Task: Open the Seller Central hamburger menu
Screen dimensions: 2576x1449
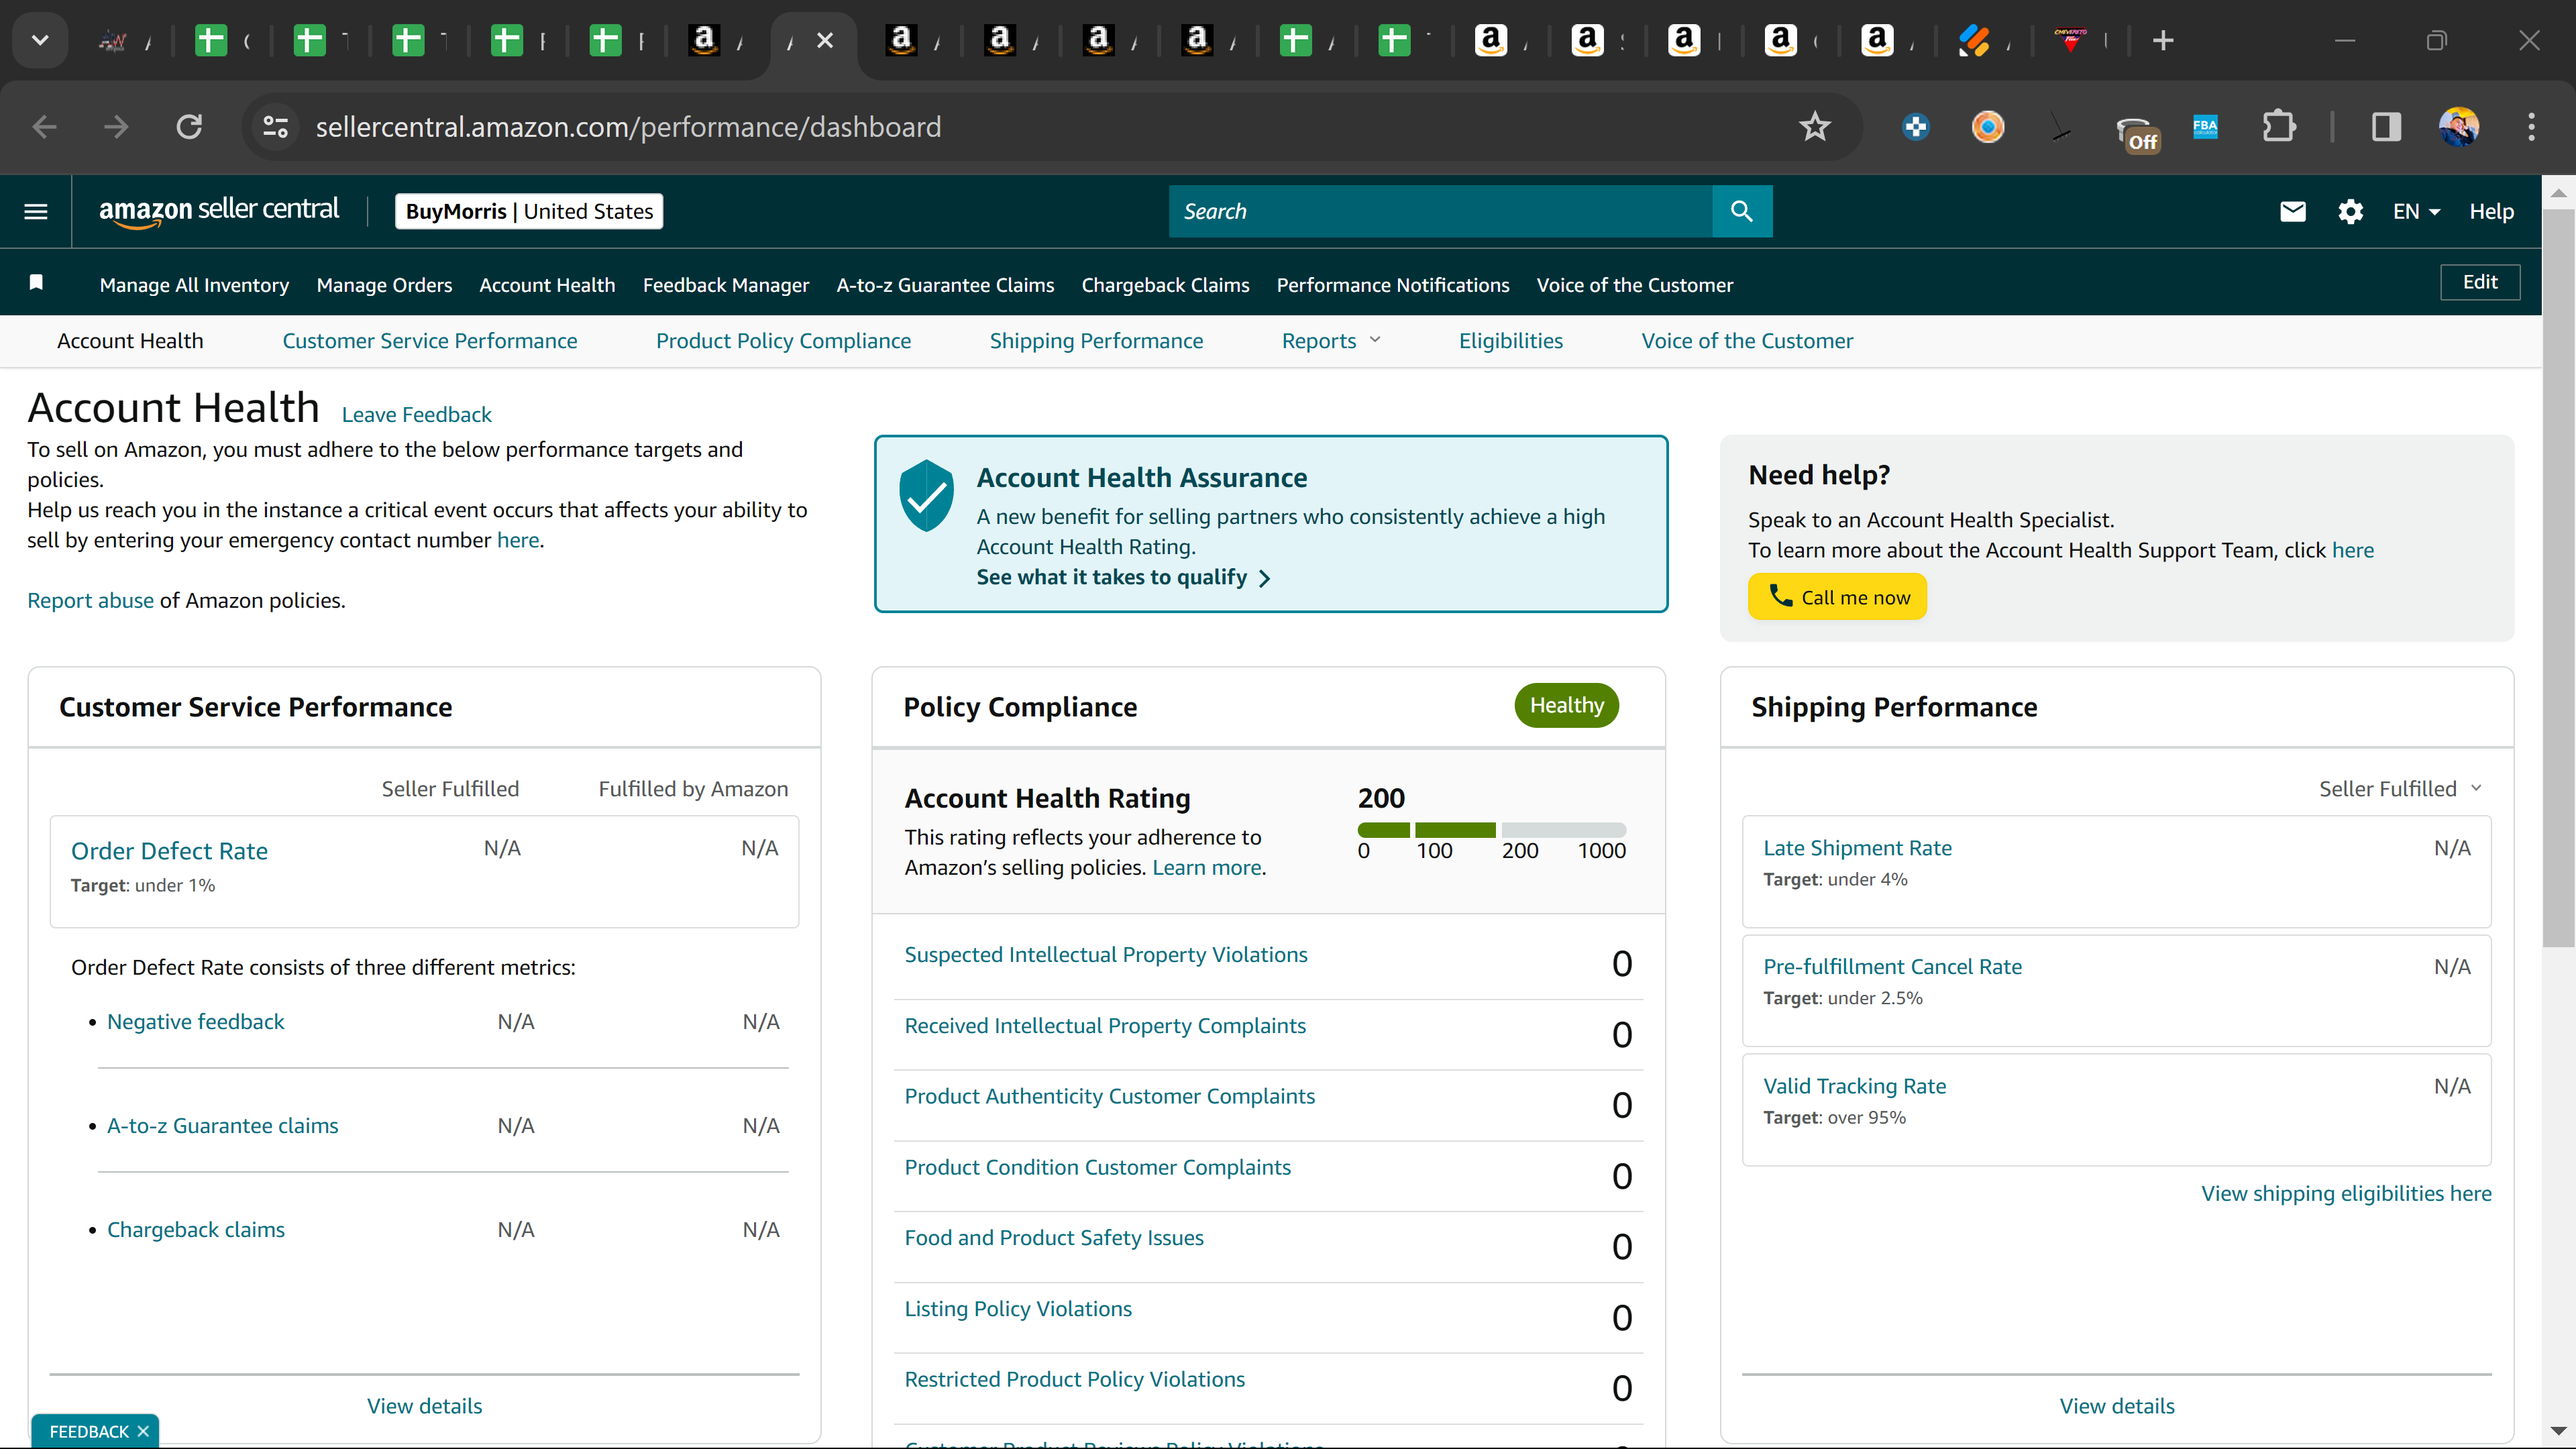Action: point(36,211)
